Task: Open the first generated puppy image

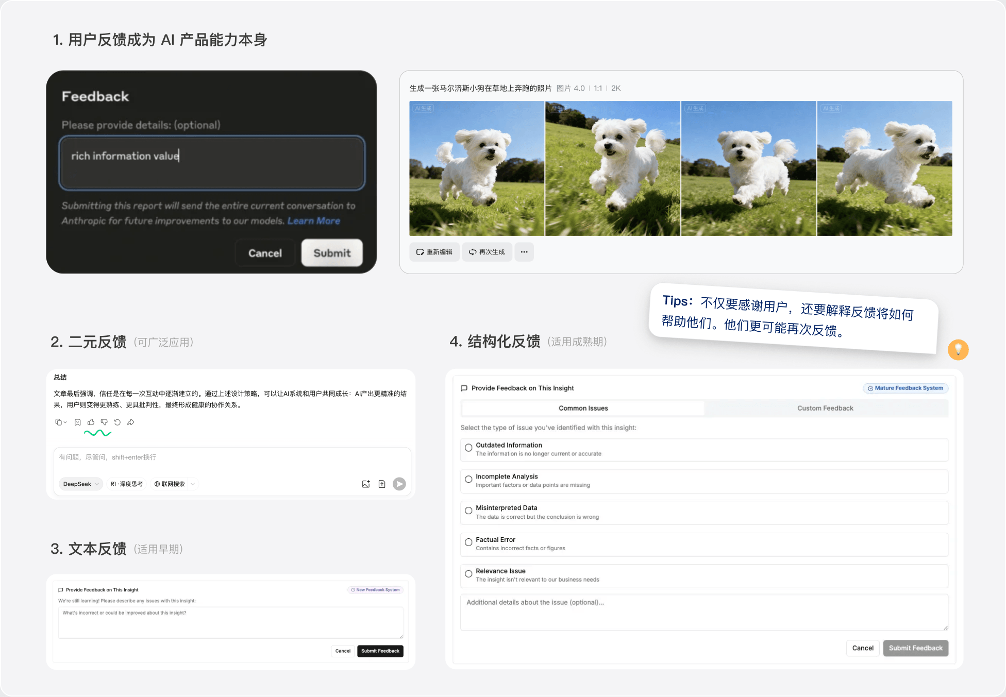Action: (x=477, y=168)
